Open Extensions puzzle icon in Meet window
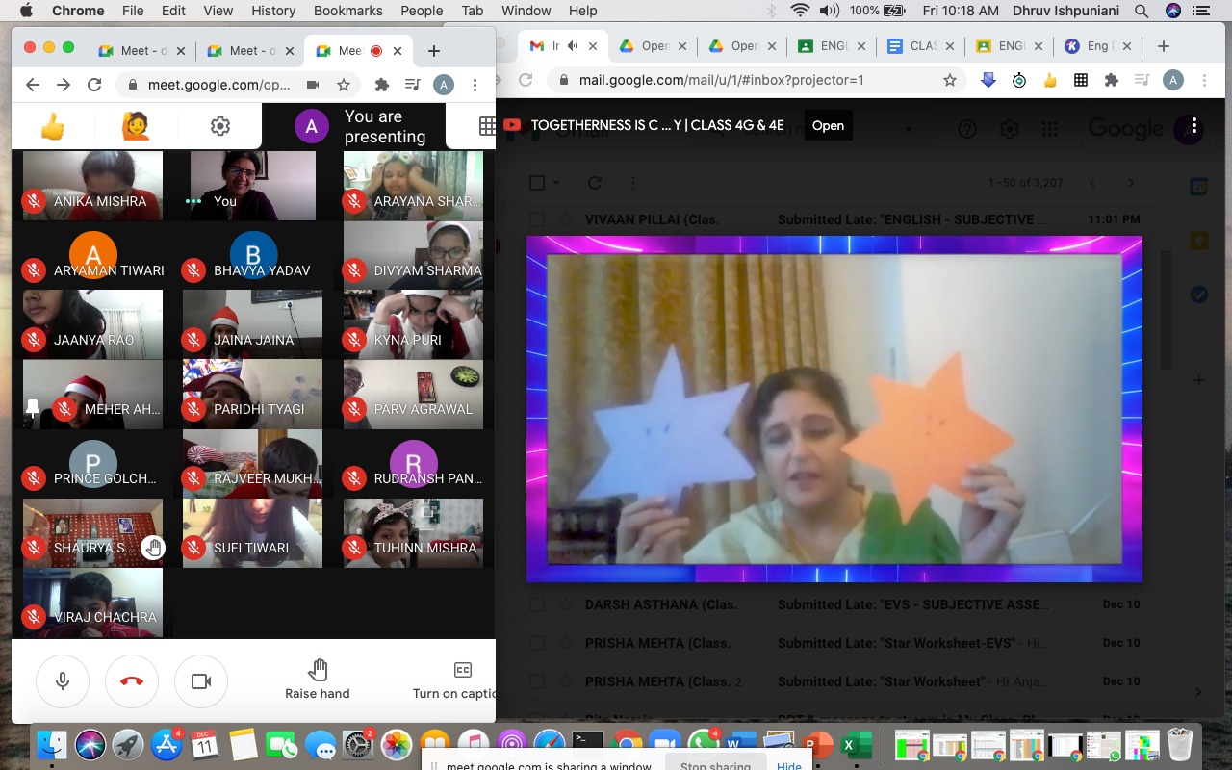Image resolution: width=1232 pixels, height=770 pixels. click(x=382, y=85)
